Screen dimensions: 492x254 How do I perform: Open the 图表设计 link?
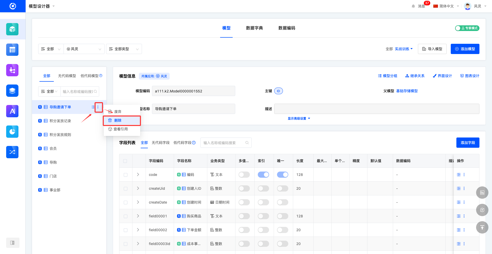click(x=470, y=76)
